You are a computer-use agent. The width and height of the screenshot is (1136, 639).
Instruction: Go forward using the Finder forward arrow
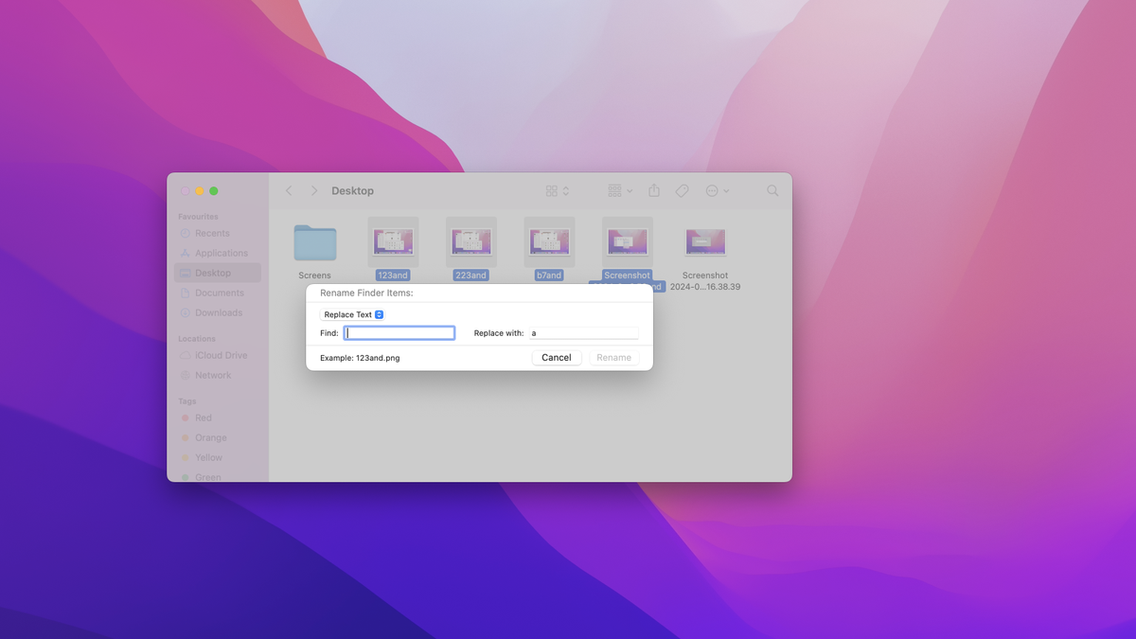(x=314, y=191)
